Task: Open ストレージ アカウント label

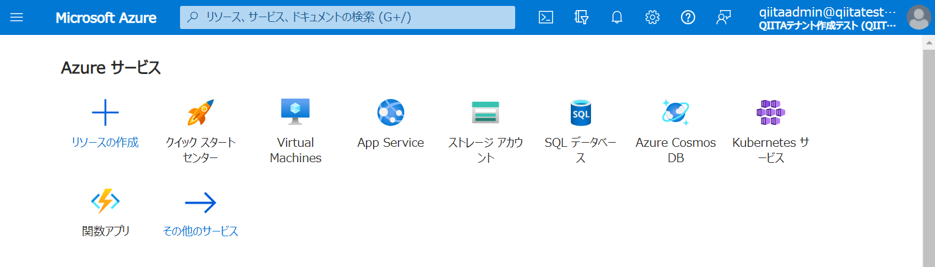Action: (486, 150)
